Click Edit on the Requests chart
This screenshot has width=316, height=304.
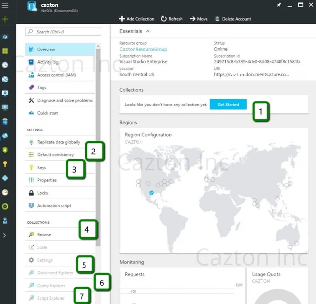point(239,285)
